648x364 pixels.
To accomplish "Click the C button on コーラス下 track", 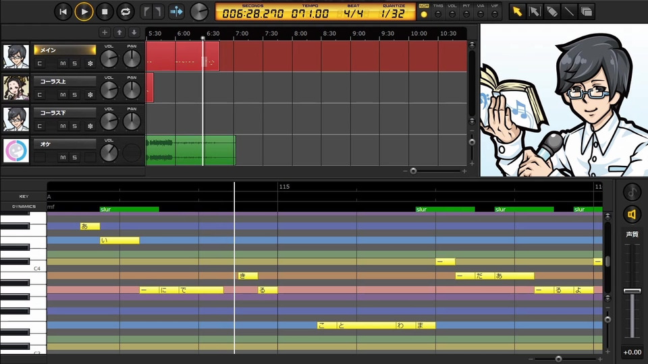I will pyautogui.click(x=40, y=126).
